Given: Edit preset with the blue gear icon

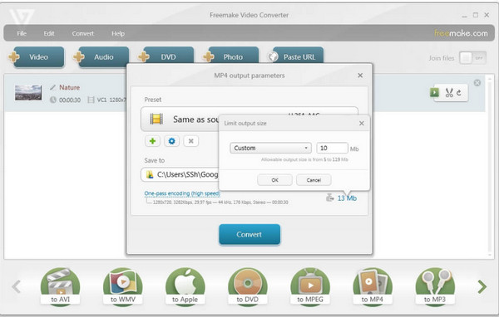Looking at the screenshot, I should click(x=171, y=141).
